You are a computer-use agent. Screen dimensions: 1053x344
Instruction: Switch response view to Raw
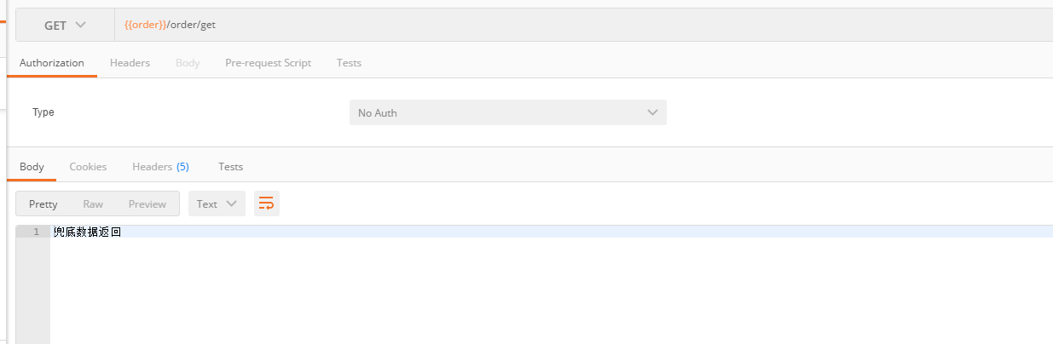(x=93, y=204)
